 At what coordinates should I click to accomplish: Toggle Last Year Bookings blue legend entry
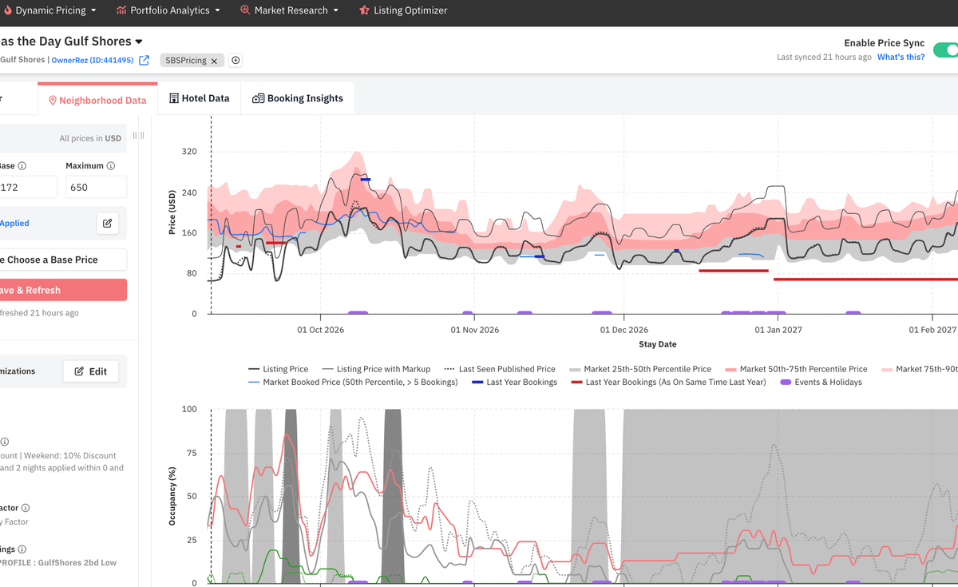click(514, 382)
